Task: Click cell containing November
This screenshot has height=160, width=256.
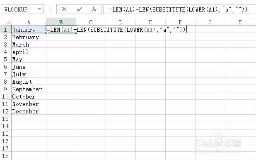Action: pos(29,104)
